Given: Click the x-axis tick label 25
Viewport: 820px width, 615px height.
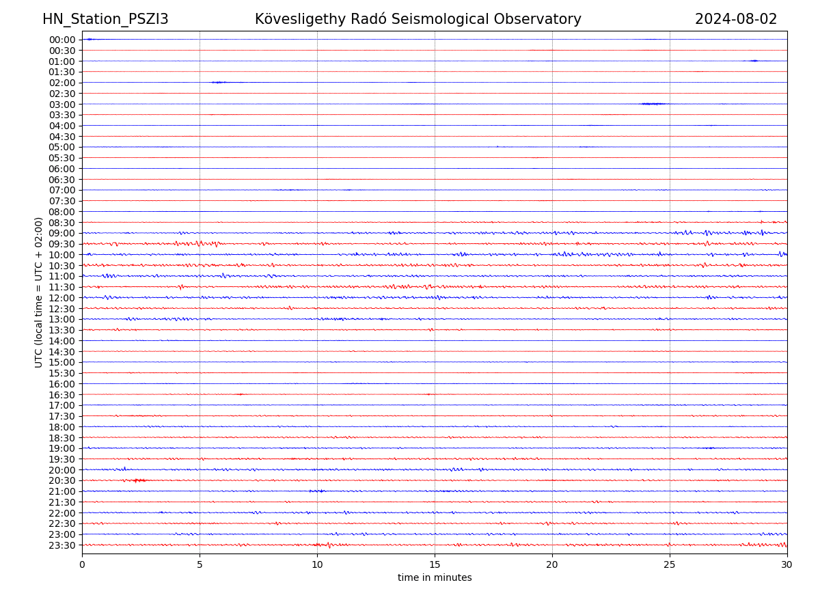Looking at the screenshot, I should [670, 565].
